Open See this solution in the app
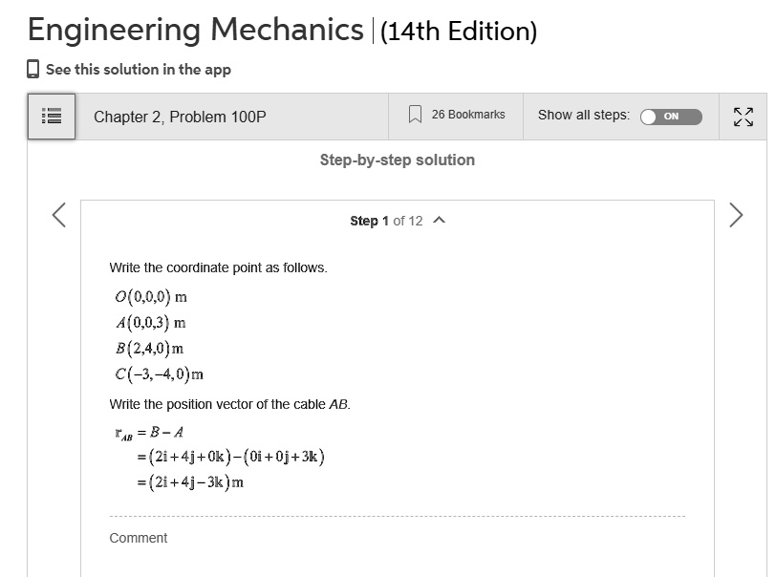 pyautogui.click(x=138, y=70)
